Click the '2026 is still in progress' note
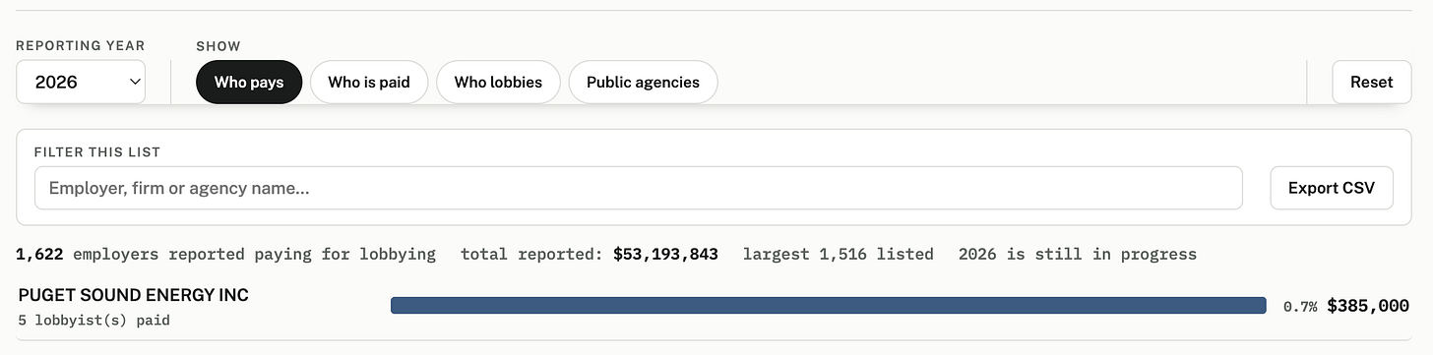Screen dimensions: 1433x355 pos(1078,254)
